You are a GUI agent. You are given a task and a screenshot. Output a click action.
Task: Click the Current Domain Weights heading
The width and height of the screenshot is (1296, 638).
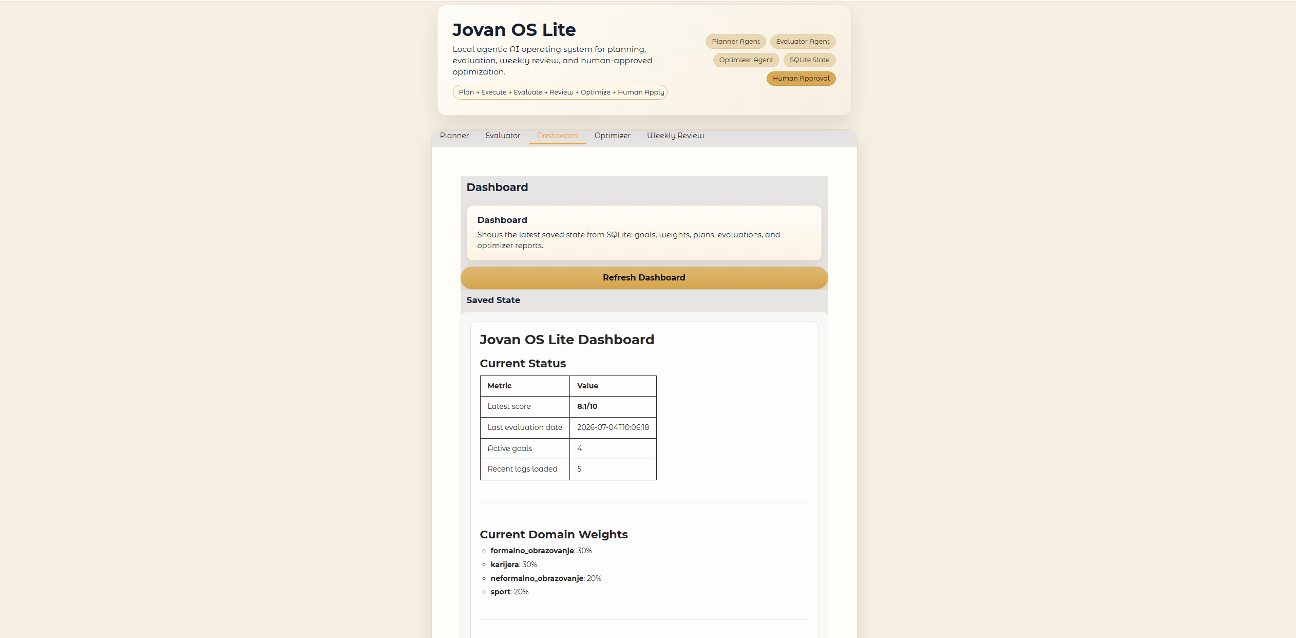click(x=554, y=535)
